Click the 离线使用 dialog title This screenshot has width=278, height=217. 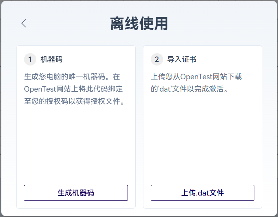pyautogui.click(x=139, y=24)
